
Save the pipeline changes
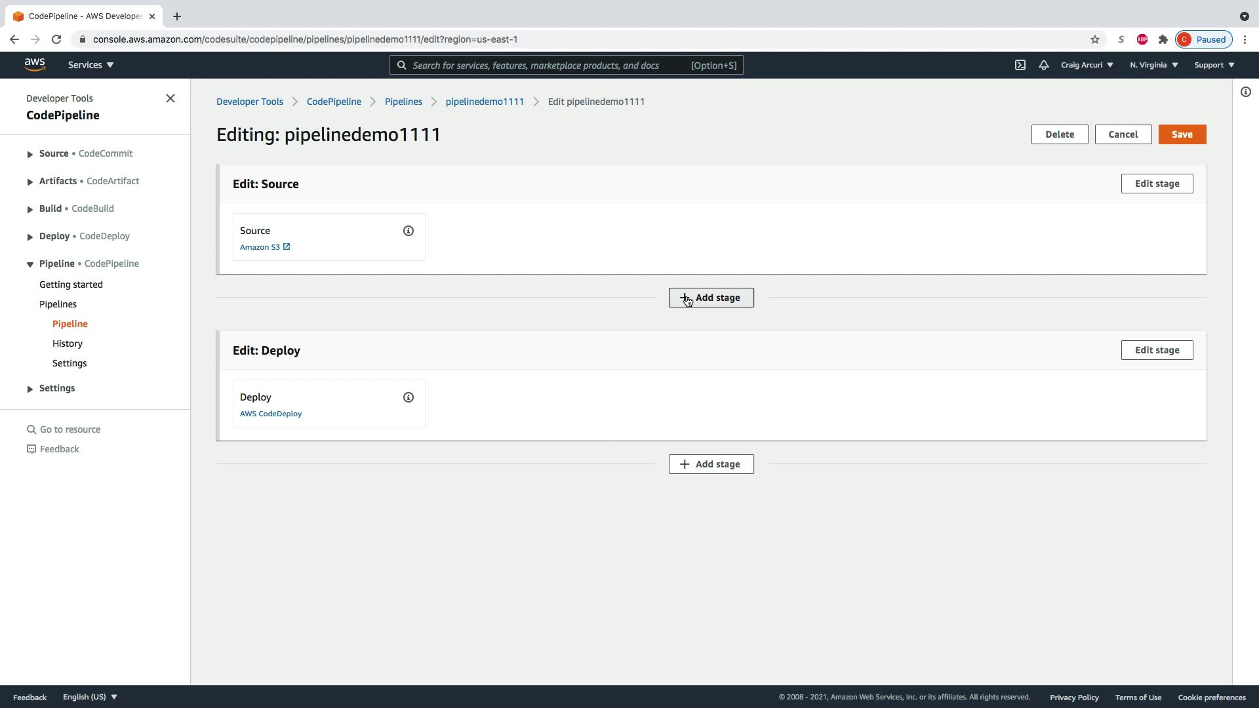pos(1182,134)
